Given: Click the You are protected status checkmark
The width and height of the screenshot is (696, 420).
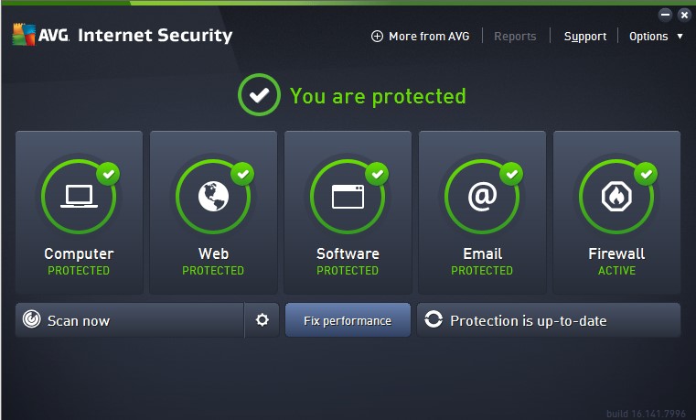Looking at the screenshot, I should pyautogui.click(x=259, y=95).
